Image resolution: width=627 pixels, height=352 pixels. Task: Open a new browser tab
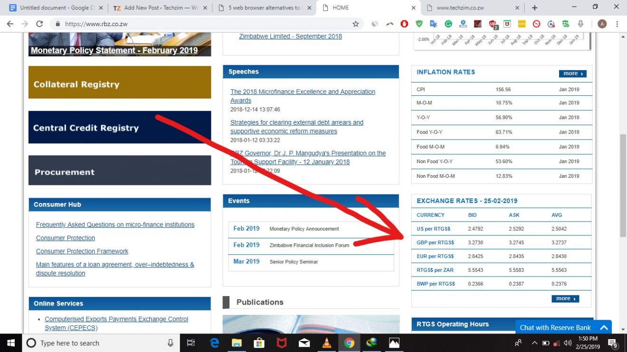(534, 8)
